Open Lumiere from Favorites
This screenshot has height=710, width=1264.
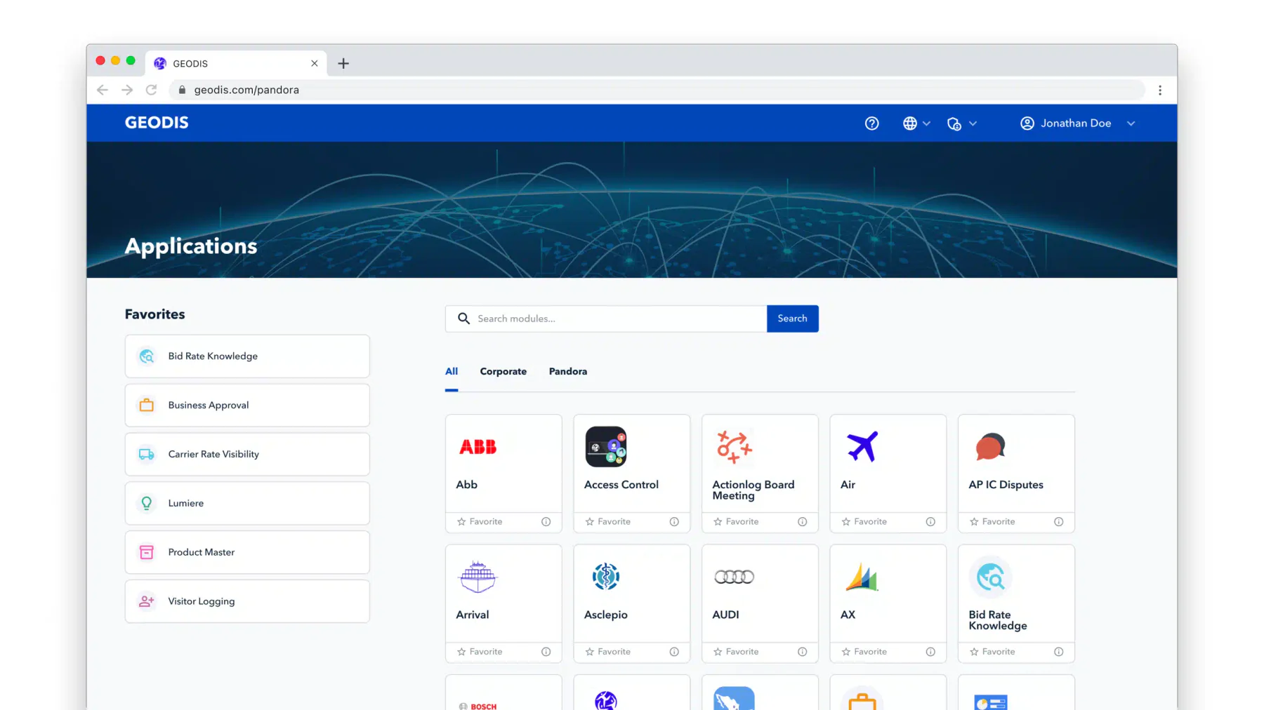(x=247, y=503)
